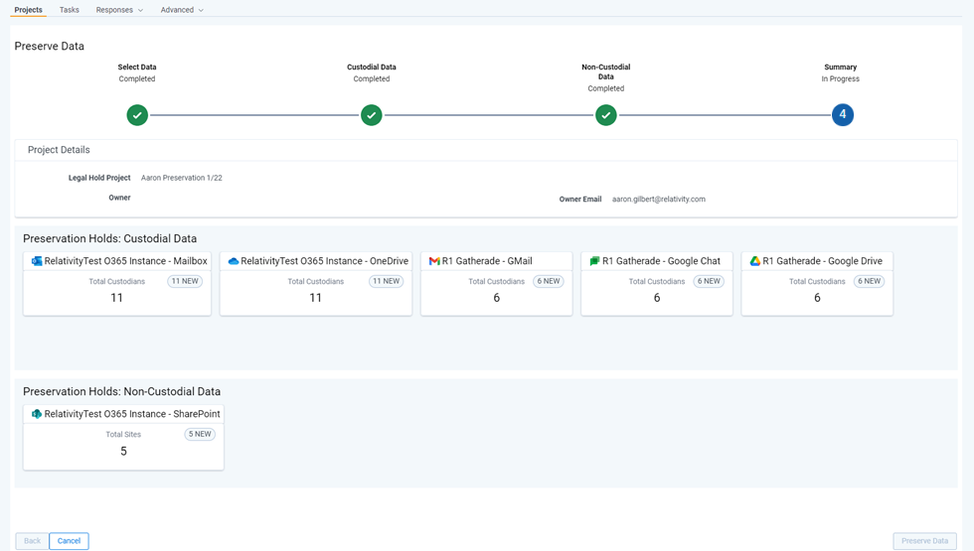Click the Total Sites count 5
The height and width of the screenshot is (551, 974).
(x=123, y=451)
